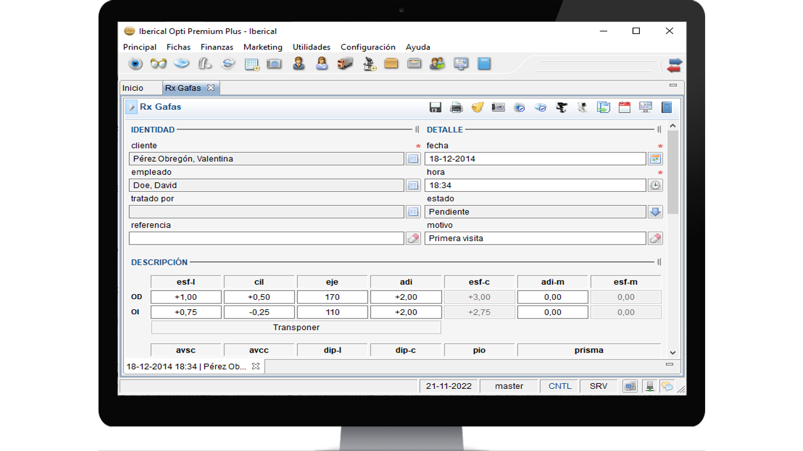The height and width of the screenshot is (451, 803).
Task: Click the glasses icon in main toolbar
Action: pos(159,64)
